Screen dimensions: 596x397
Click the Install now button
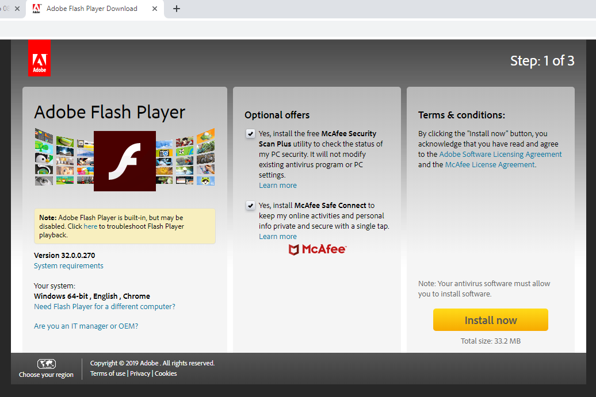pos(490,320)
